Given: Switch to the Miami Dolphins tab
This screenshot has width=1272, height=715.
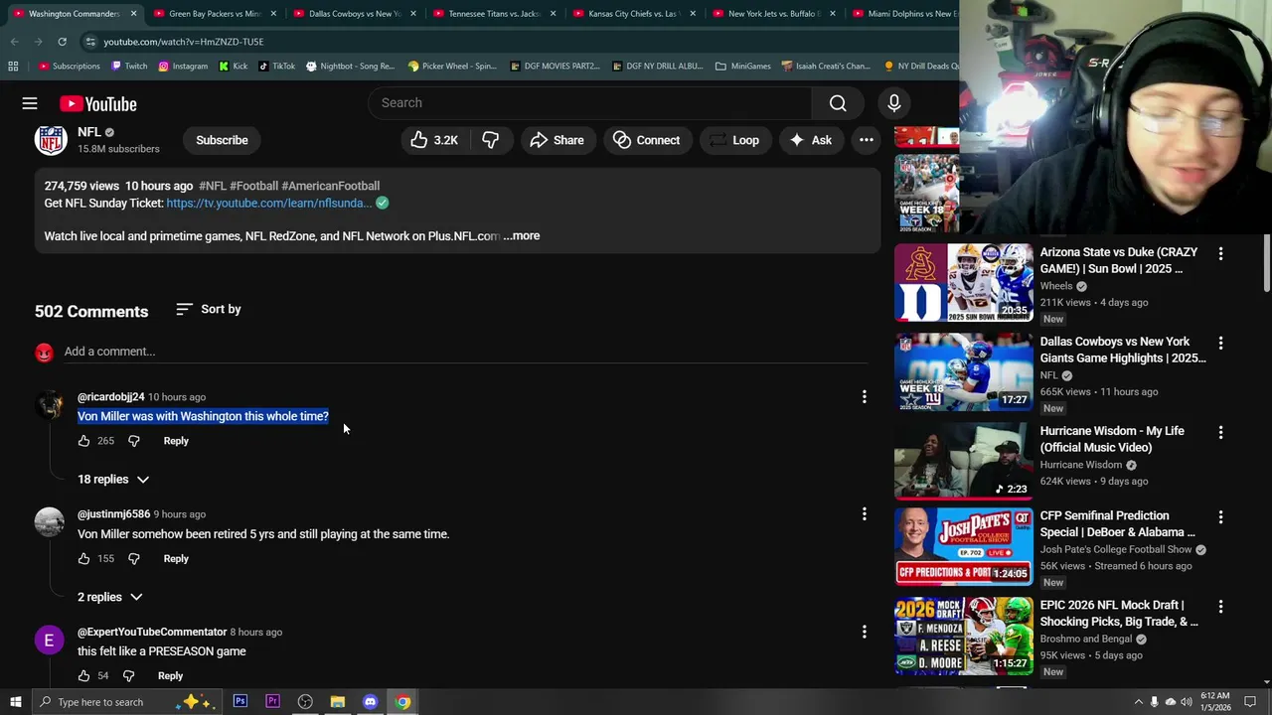Looking at the screenshot, I should click(906, 14).
